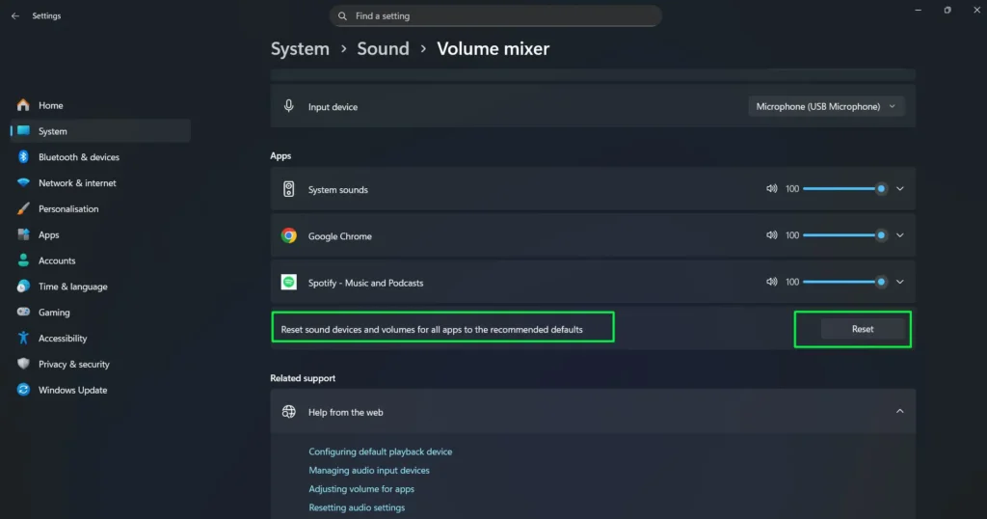987x519 pixels.
Task: Expand the Spotify row chevron
Action: (900, 282)
